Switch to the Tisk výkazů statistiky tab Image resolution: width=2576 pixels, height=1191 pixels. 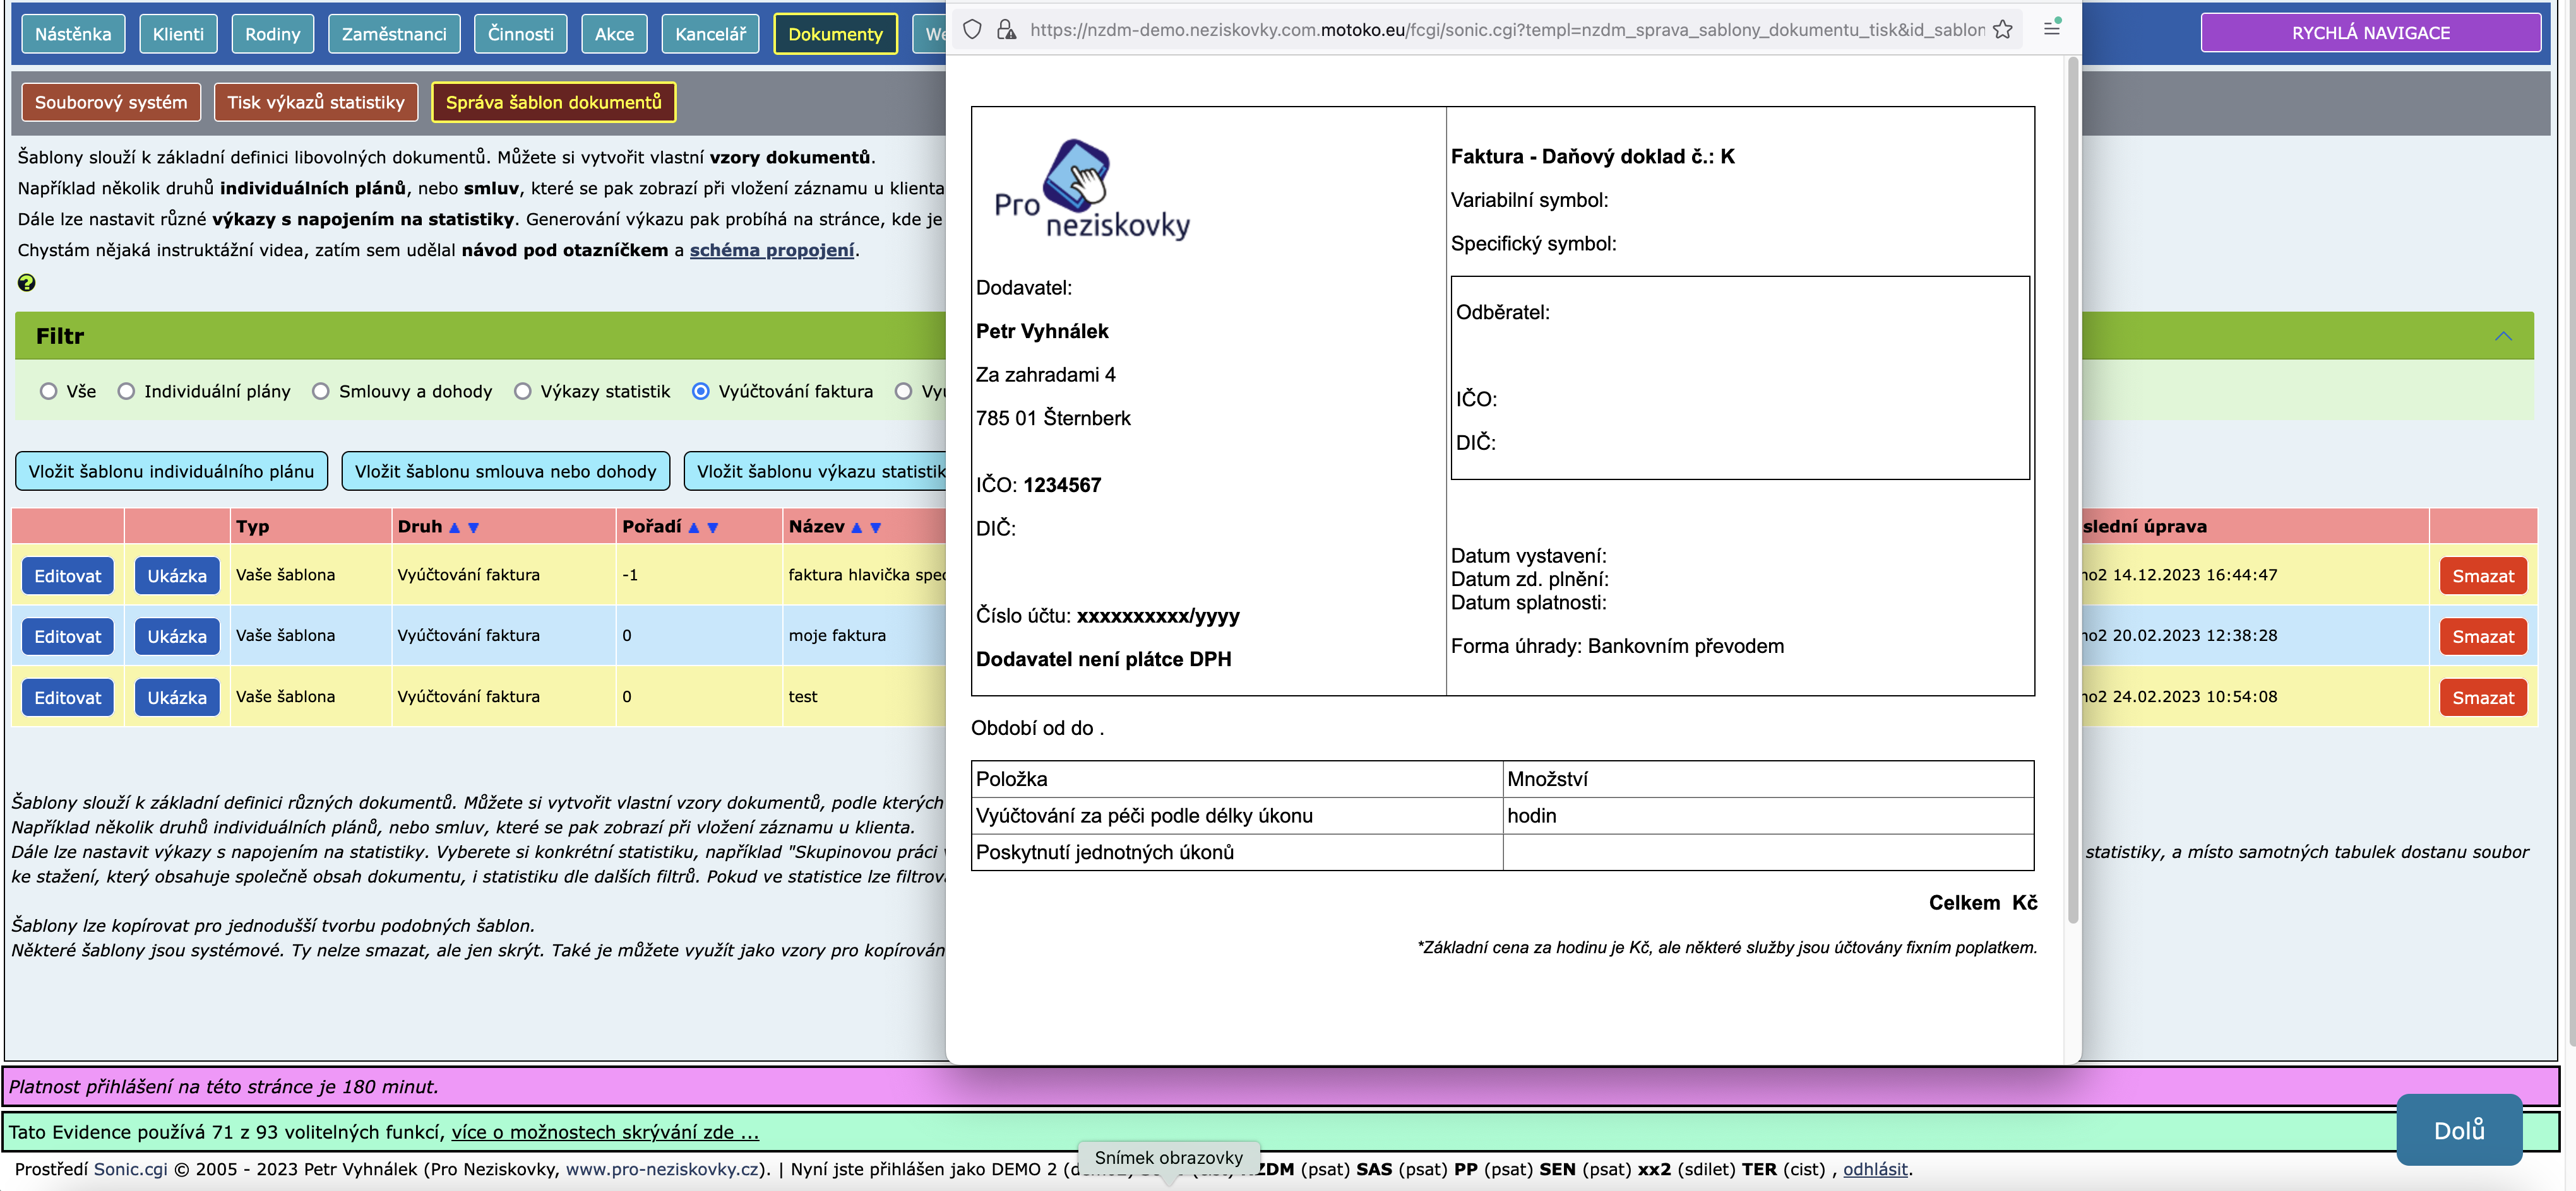point(315,102)
